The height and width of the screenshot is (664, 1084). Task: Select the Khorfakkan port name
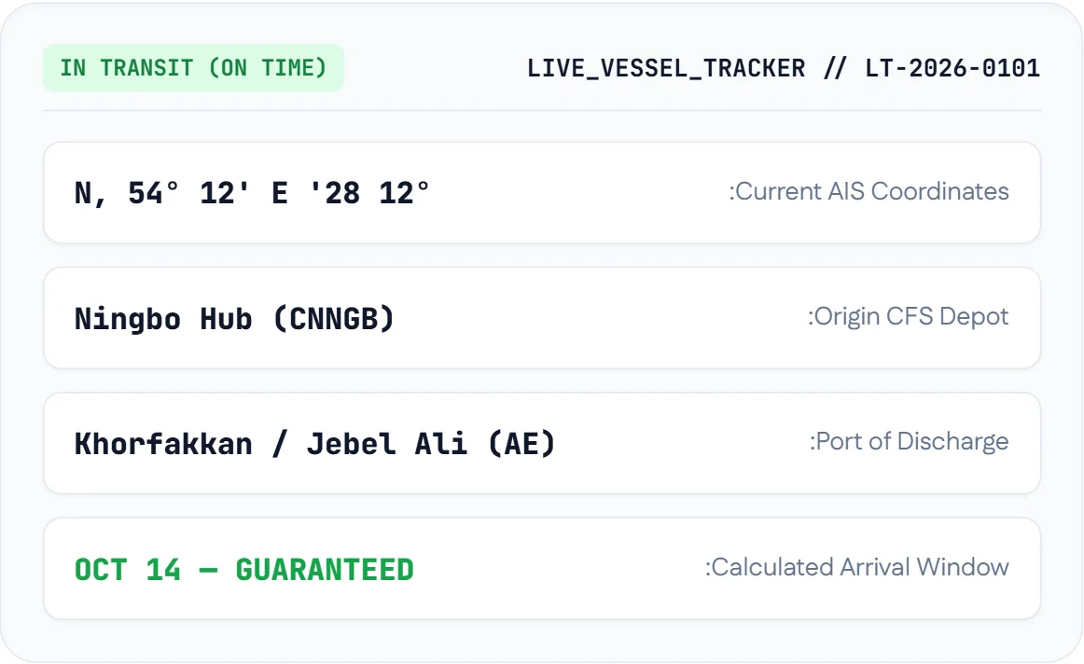(163, 444)
